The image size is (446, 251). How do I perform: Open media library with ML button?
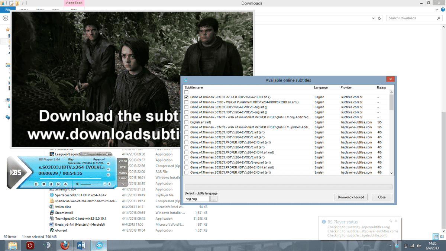(109, 164)
